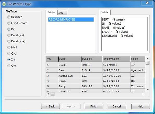
Task: Close the File Wizard window
Action: point(147,3)
